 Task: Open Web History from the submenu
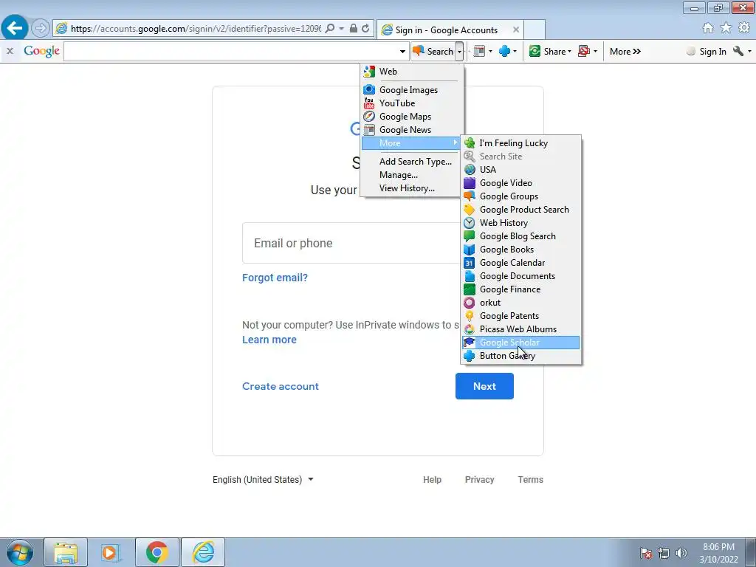pos(520,223)
